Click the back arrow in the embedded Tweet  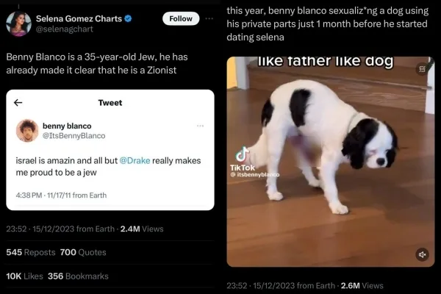coord(18,103)
